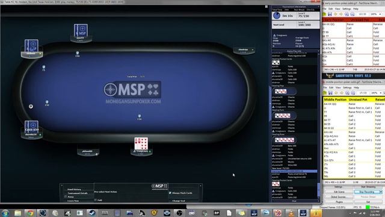The height and width of the screenshot is (217, 385).
Task: Collapse the Tournament Information section
Action: 319,7
